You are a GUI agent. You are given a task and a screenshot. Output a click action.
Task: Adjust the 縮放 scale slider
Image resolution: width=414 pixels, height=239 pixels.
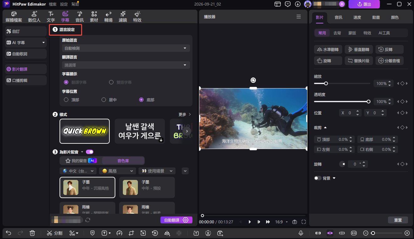[342, 83]
